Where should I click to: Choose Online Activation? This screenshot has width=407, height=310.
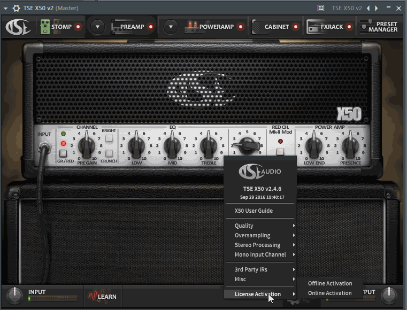pyautogui.click(x=330, y=293)
